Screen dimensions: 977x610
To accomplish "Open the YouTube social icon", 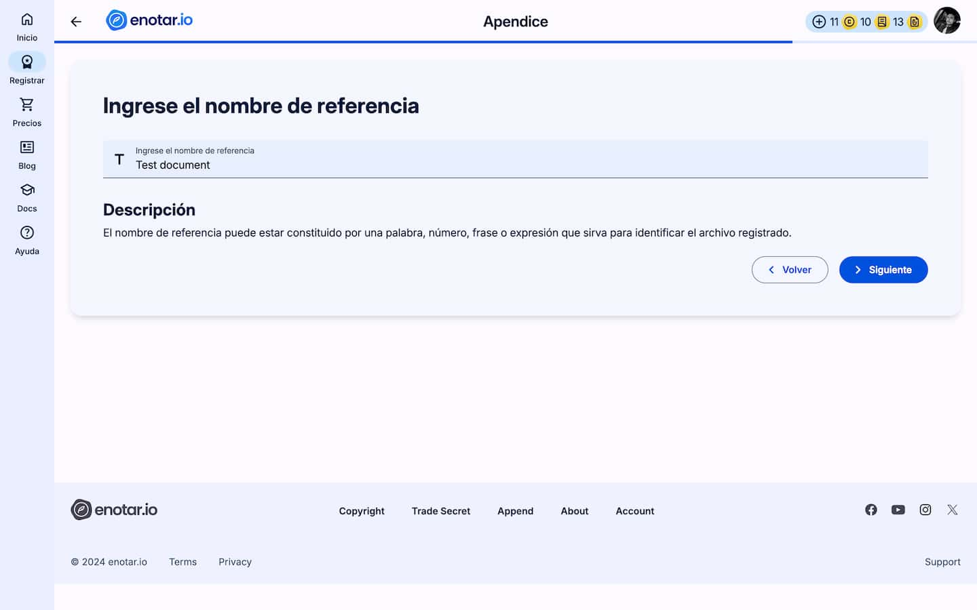I will pos(898,510).
